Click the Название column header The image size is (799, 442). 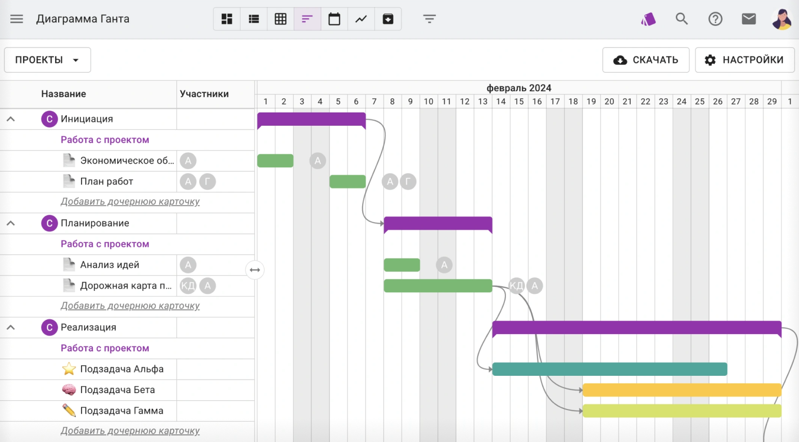(x=64, y=94)
